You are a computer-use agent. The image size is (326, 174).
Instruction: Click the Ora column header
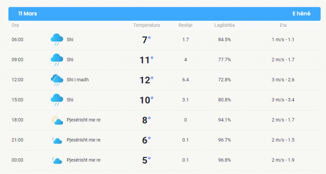point(15,25)
